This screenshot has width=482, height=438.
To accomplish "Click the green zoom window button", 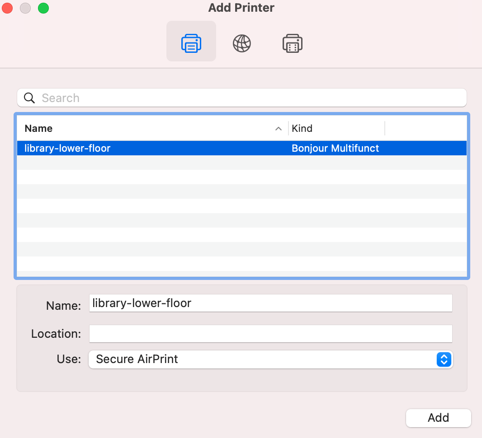I will (43, 8).
